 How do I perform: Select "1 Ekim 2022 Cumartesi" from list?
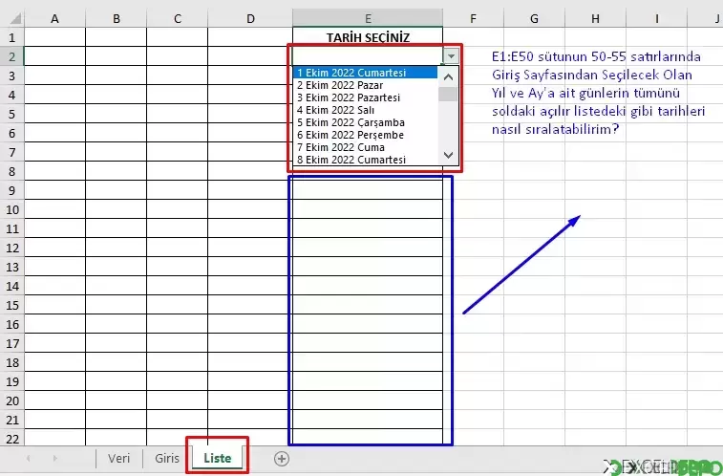pyautogui.click(x=365, y=73)
